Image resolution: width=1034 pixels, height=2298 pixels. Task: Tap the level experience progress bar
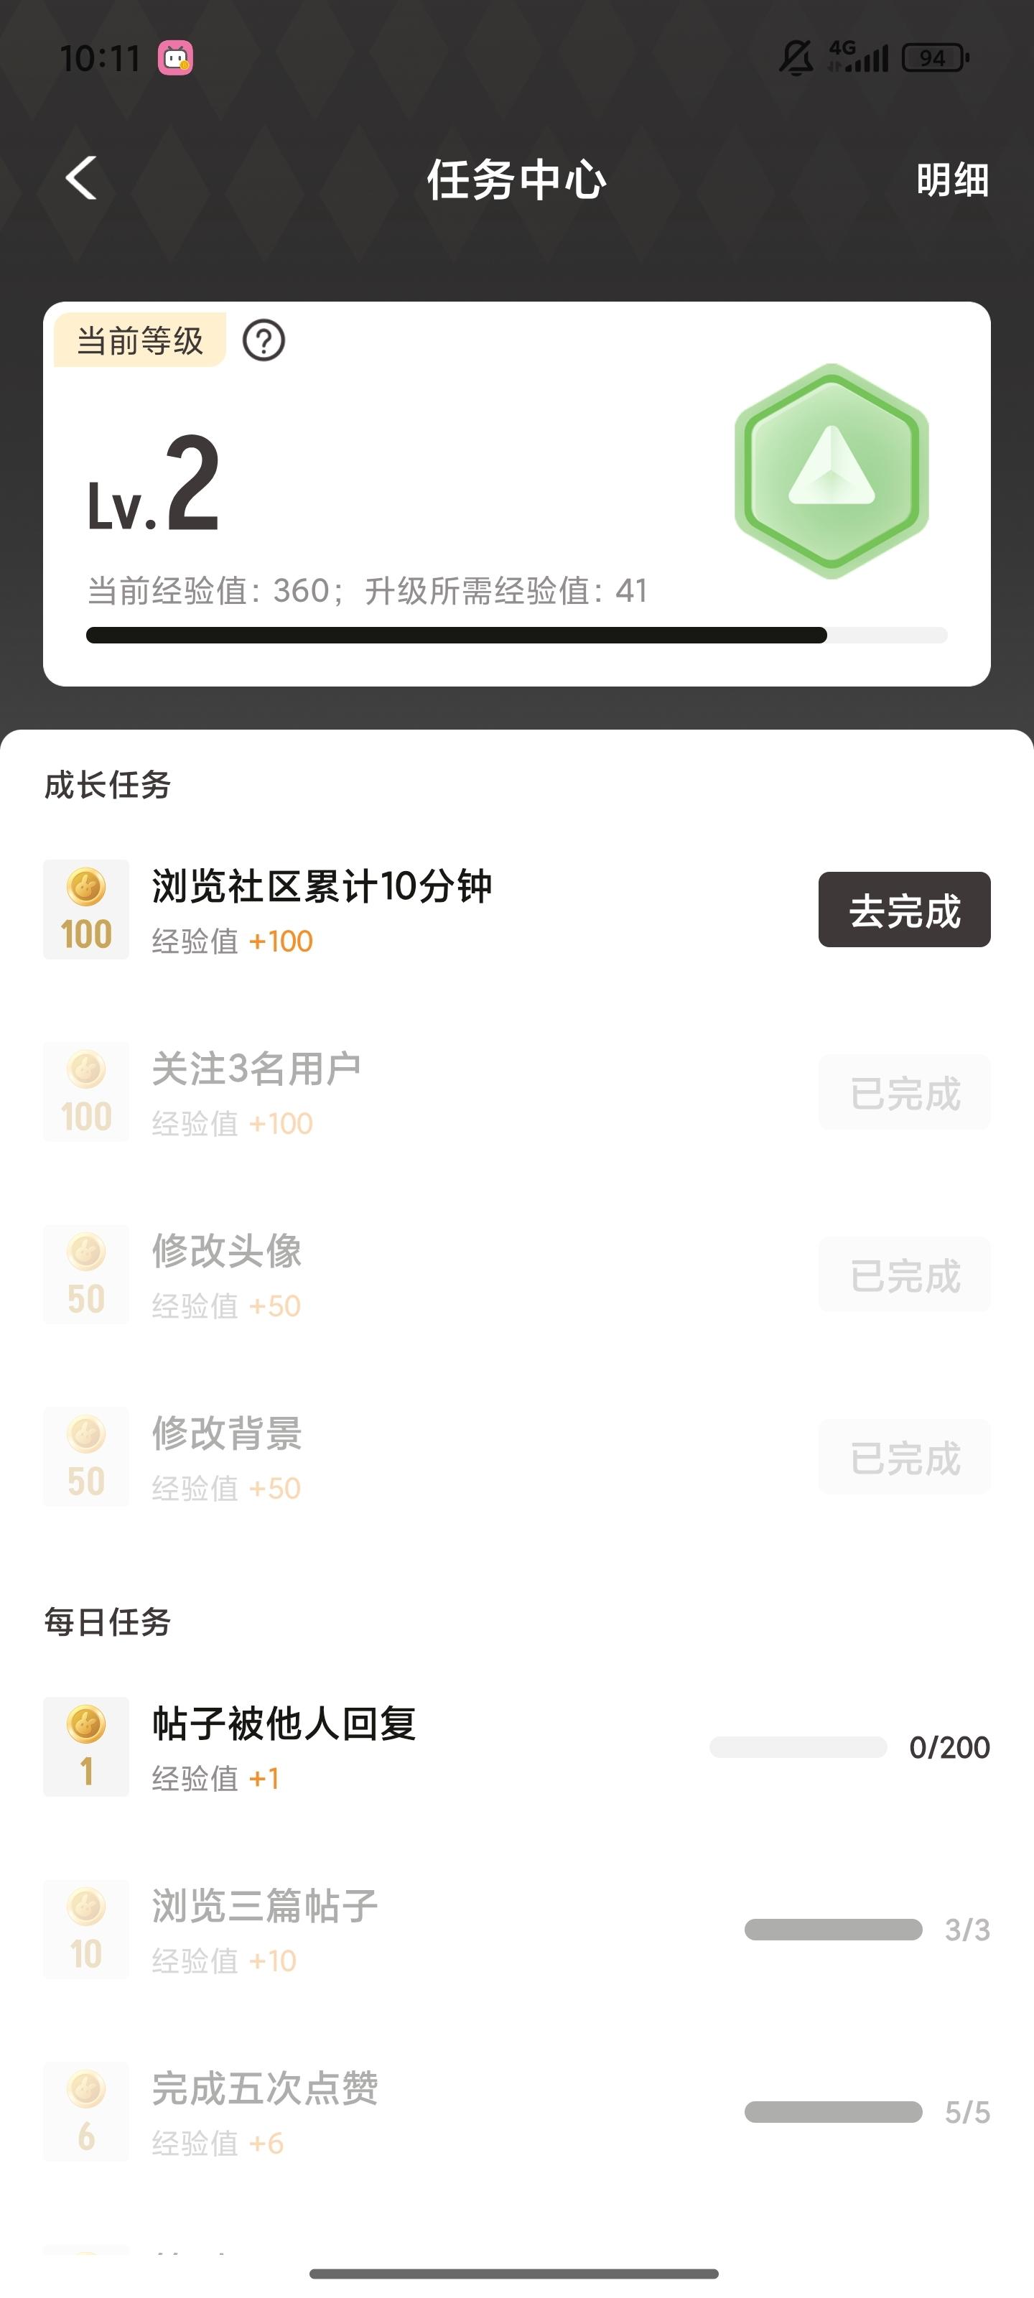pos(516,635)
